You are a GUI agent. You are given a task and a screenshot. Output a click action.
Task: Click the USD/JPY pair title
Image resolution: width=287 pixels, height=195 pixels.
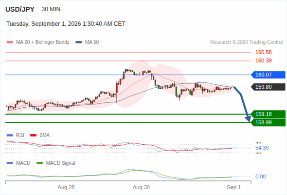point(20,9)
